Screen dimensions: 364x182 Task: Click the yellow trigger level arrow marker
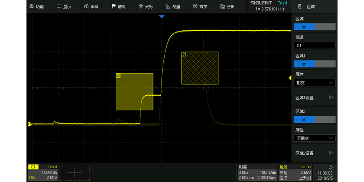coord(290,78)
